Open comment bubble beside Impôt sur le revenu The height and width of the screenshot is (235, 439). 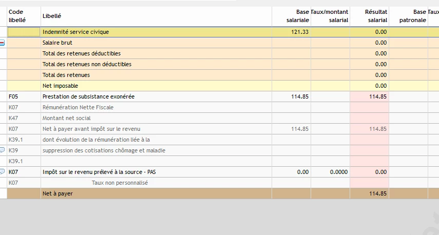pyautogui.click(x=2, y=172)
